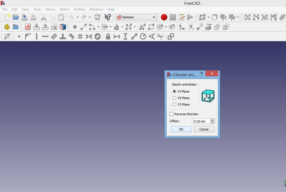
Task: Expand B-spline tool dropdown arrow
Action: pyautogui.click(x=135, y=27)
